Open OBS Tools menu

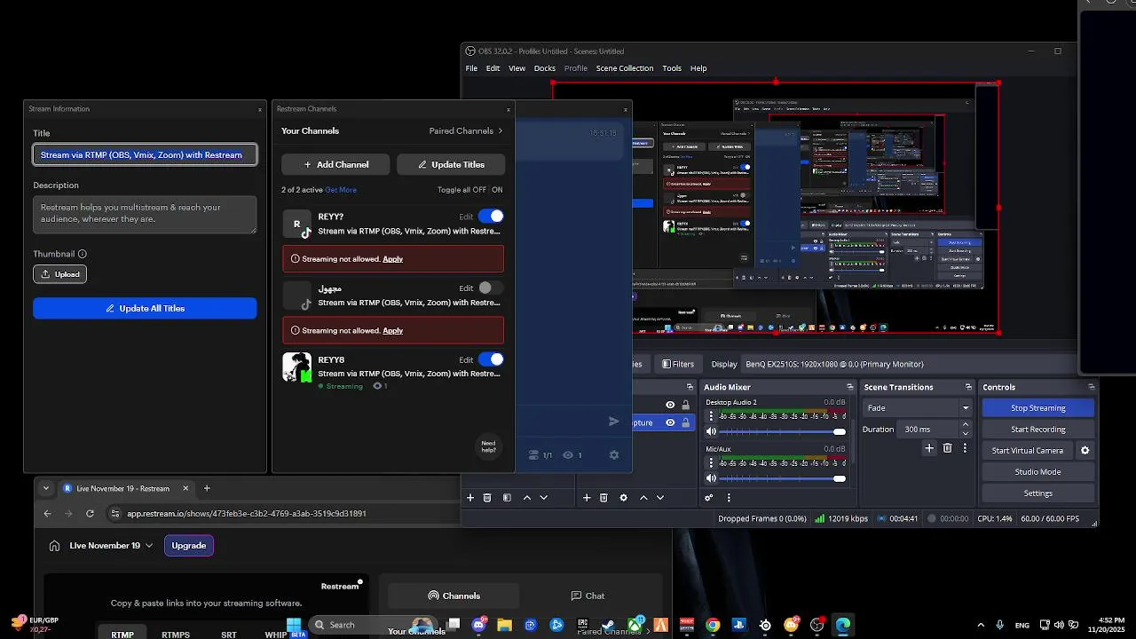pos(672,68)
